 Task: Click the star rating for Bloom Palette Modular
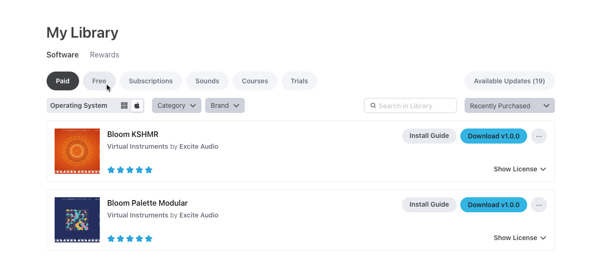click(x=130, y=239)
